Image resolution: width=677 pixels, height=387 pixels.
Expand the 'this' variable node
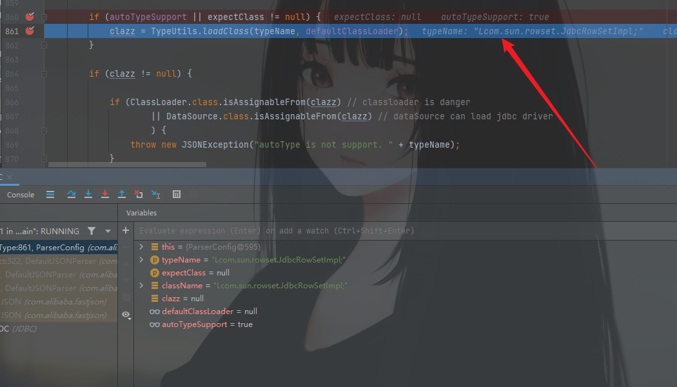pos(141,246)
